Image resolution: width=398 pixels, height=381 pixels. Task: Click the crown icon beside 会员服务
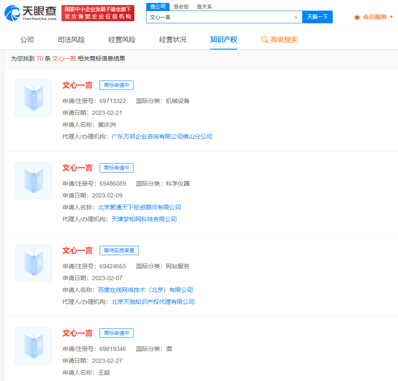click(x=356, y=17)
